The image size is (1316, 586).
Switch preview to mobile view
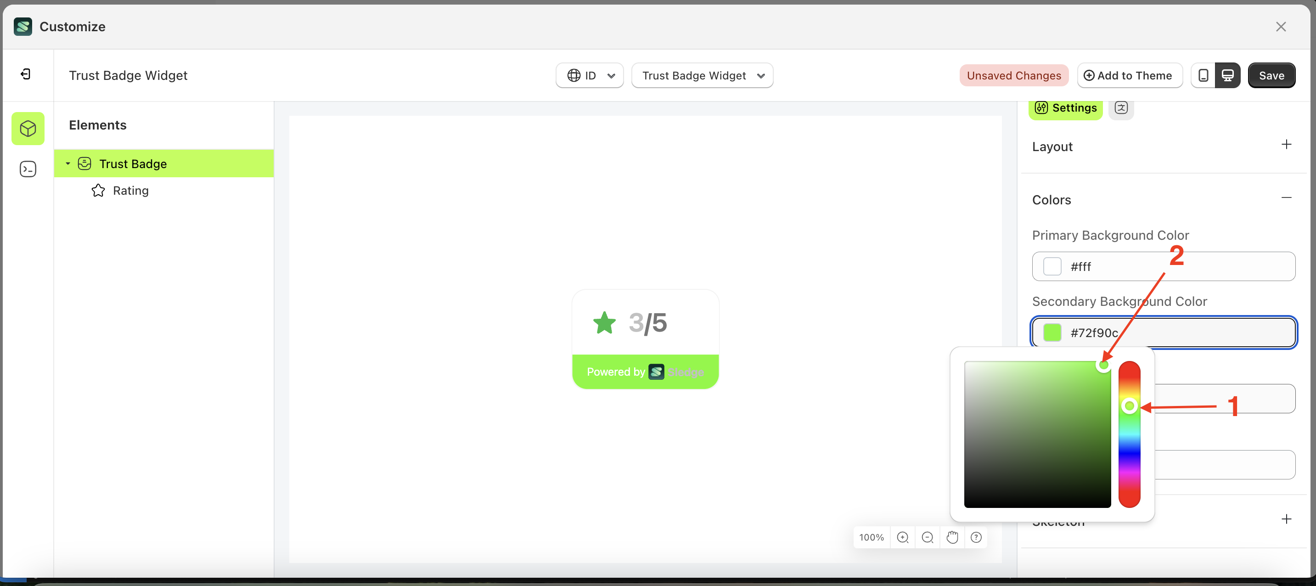(1203, 75)
